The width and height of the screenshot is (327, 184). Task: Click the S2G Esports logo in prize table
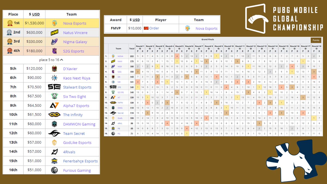55,51
